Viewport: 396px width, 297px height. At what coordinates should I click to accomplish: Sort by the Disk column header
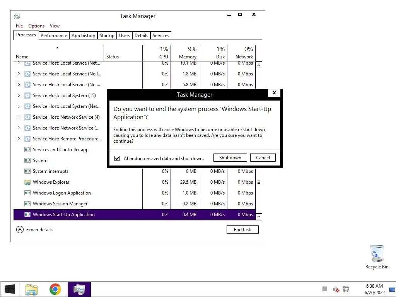click(213, 53)
